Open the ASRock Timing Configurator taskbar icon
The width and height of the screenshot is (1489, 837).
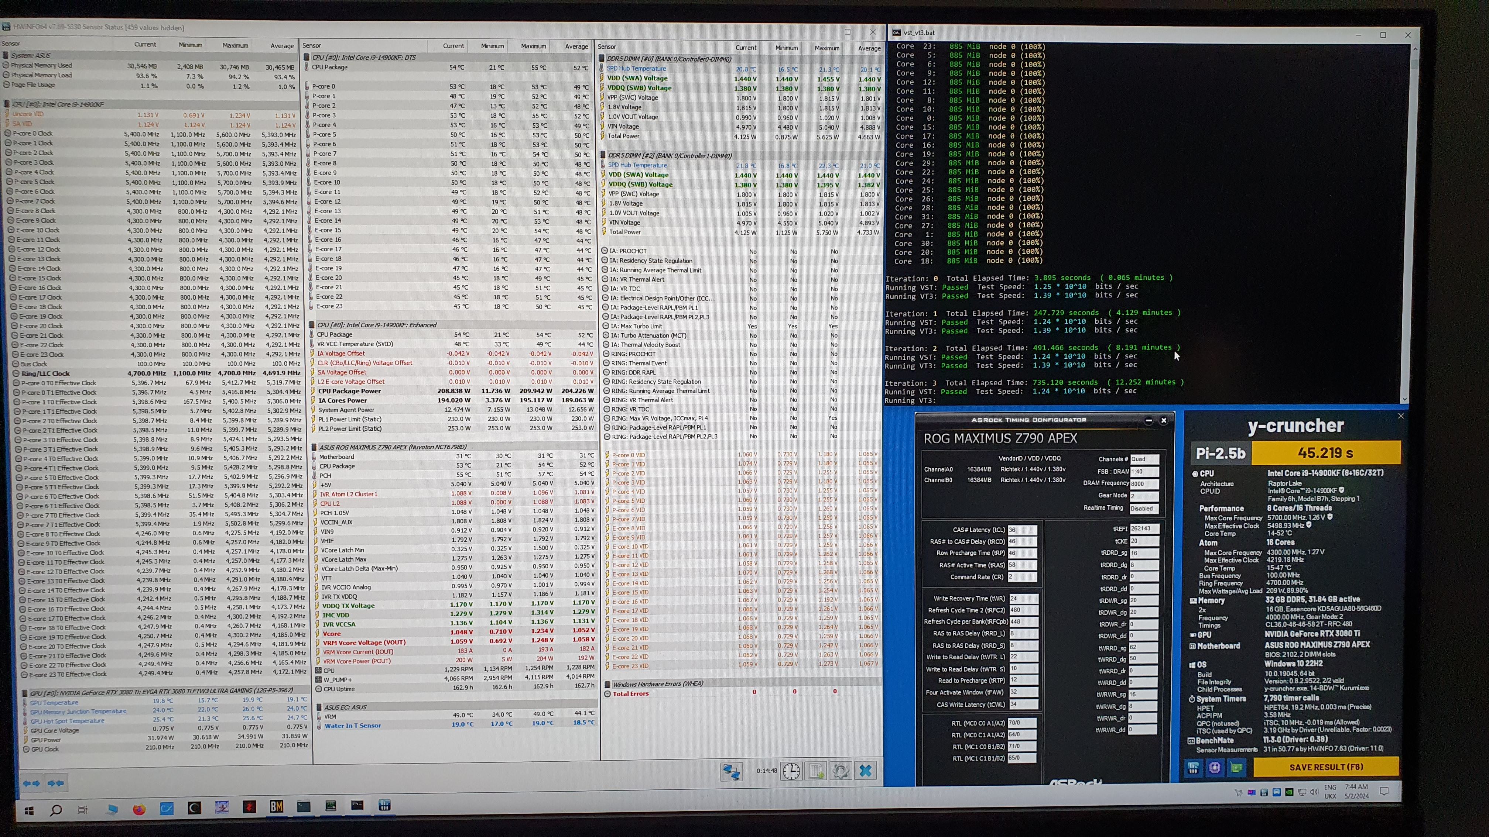331,805
